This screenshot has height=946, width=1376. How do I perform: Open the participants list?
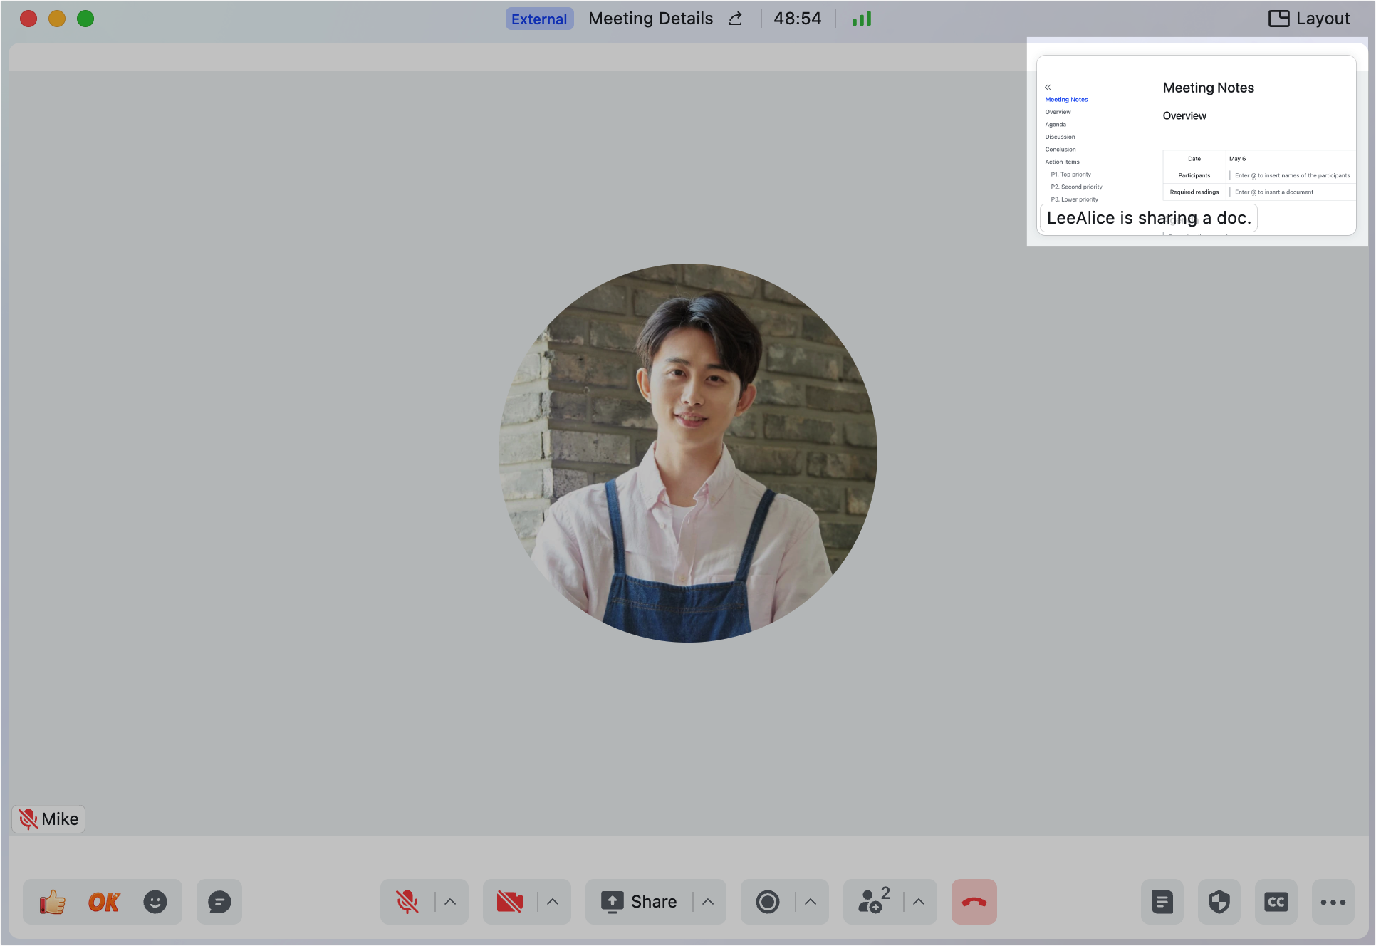(874, 900)
